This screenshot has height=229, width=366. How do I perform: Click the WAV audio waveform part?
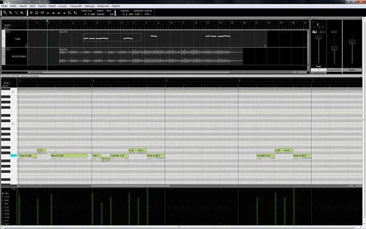click(151, 56)
